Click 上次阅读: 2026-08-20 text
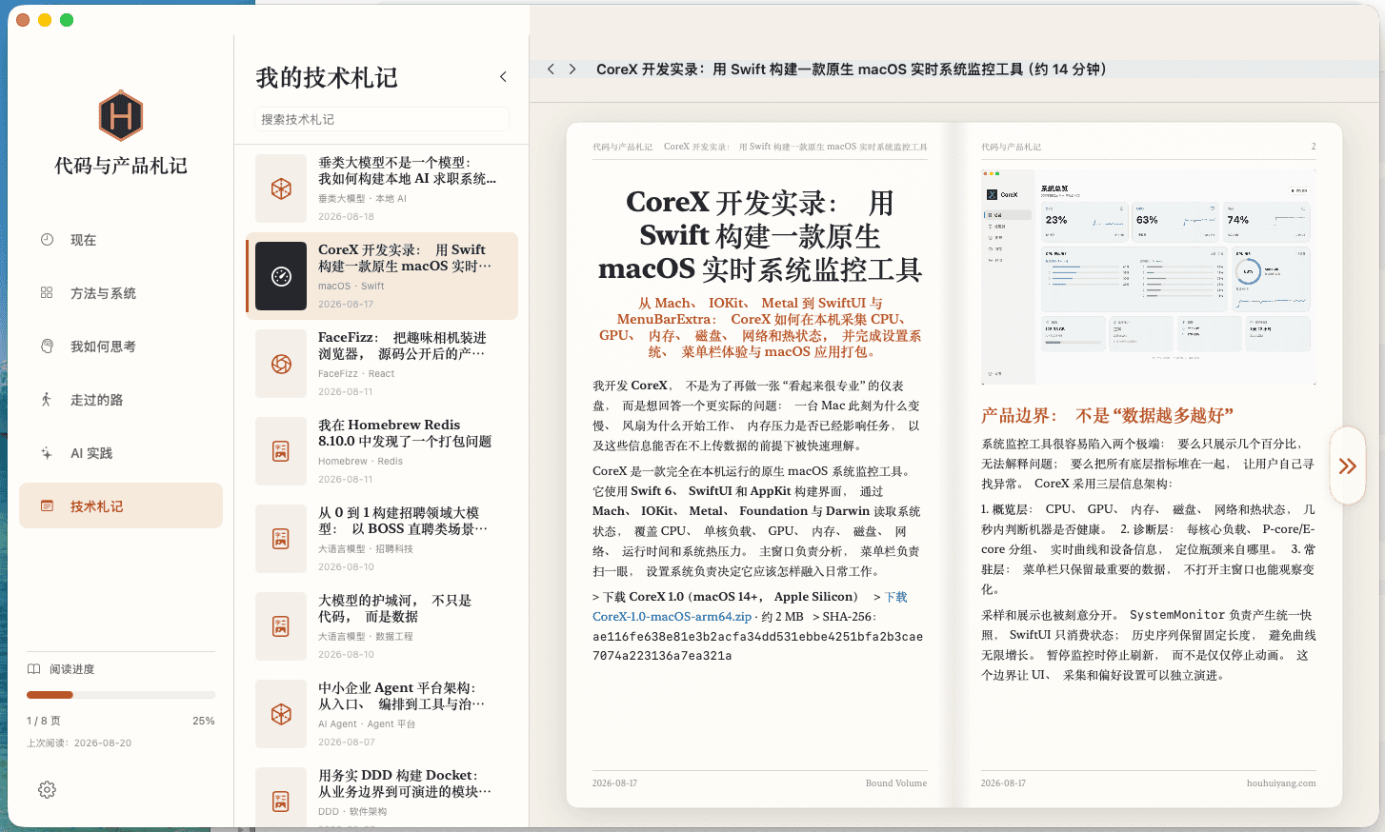Image resolution: width=1385 pixels, height=832 pixels. pos(79,743)
